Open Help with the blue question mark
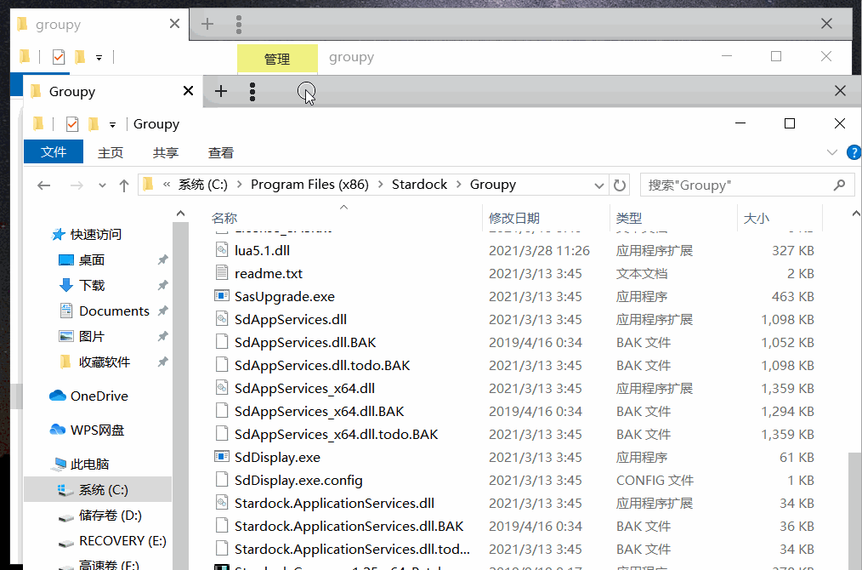Image resolution: width=862 pixels, height=570 pixels. 854,152
